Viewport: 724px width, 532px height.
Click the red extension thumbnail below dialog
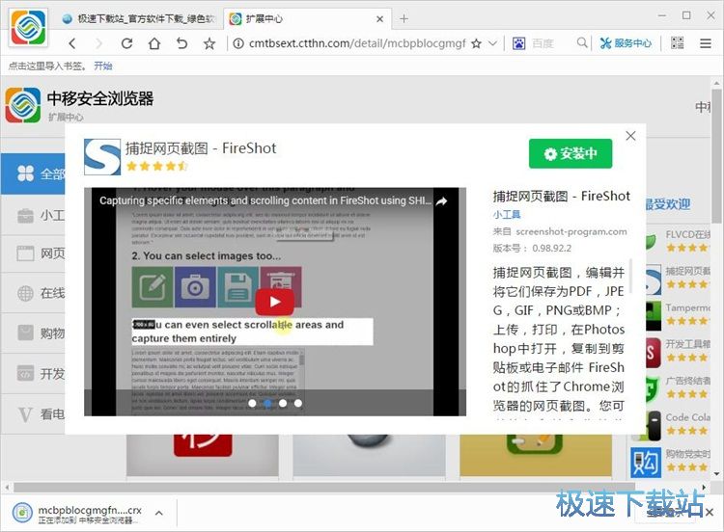[203, 455]
